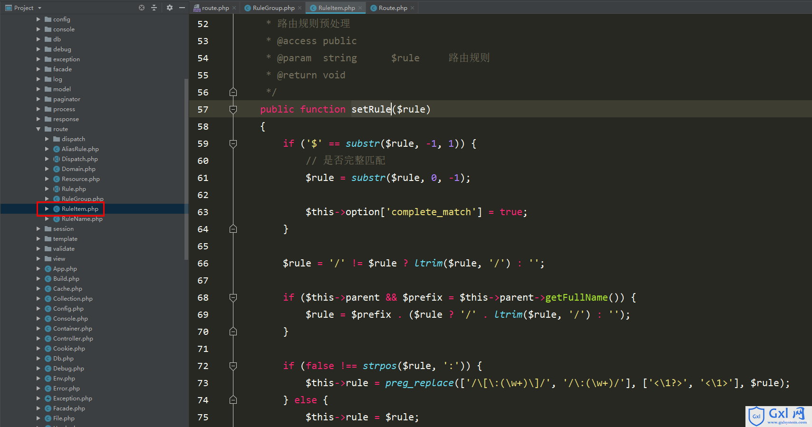Image resolution: width=812 pixels, height=427 pixels.
Task: Toggle the code fold marker on line 59
Action: point(233,143)
